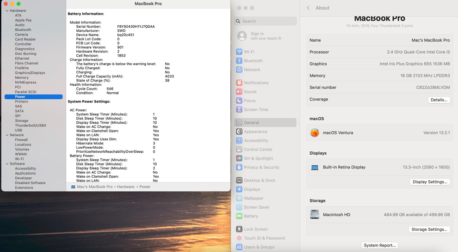Collapse the Network disclosure triangle
The width and height of the screenshot is (458, 252).
7,135
